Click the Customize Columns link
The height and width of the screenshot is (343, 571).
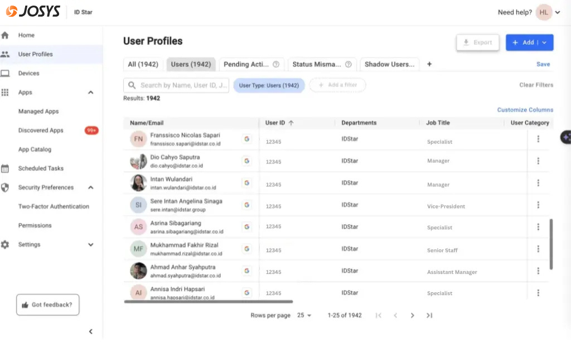tap(525, 110)
